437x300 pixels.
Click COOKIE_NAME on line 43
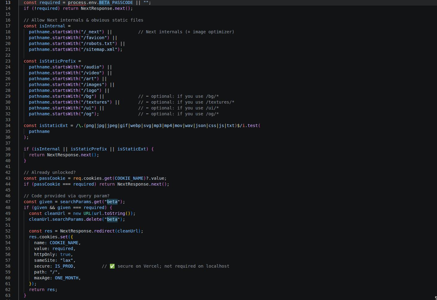click(x=129, y=178)
